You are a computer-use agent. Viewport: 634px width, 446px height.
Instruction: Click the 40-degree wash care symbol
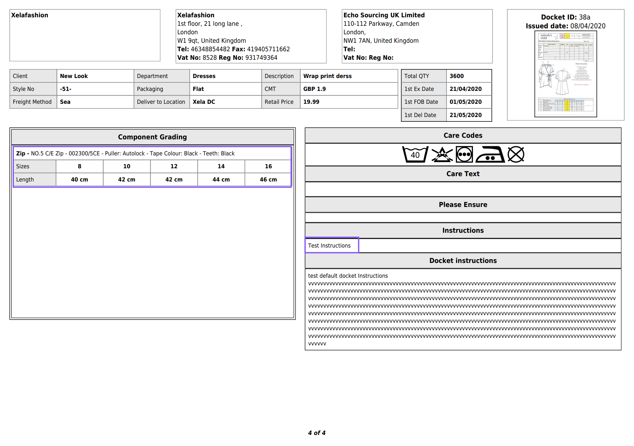[x=415, y=154]
